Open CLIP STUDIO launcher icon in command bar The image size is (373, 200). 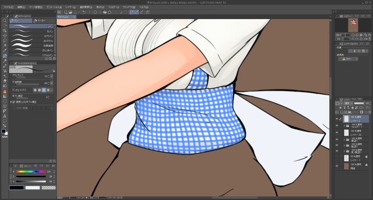click(59, 12)
